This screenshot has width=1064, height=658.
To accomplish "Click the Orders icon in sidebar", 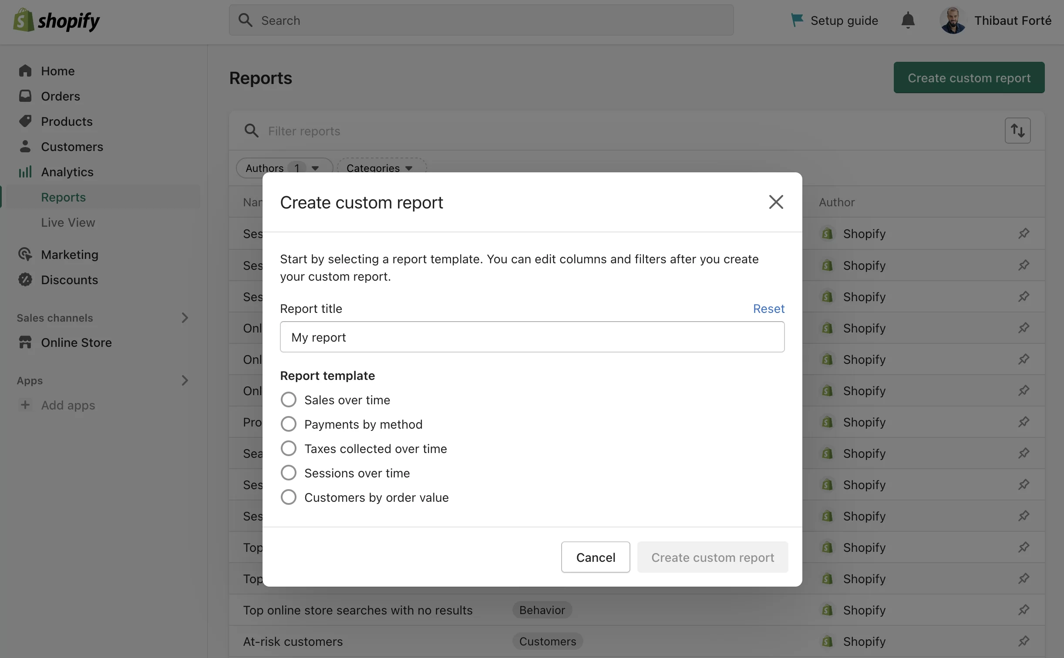I will pyautogui.click(x=25, y=96).
